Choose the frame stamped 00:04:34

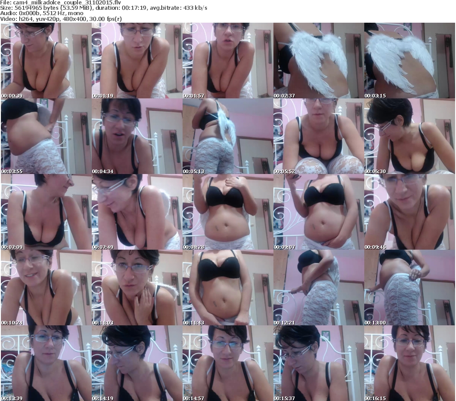click(x=137, y=136)
